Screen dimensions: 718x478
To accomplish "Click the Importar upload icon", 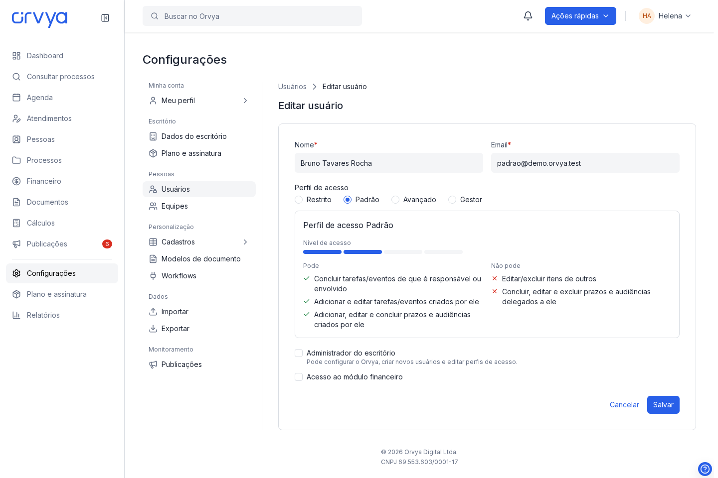I will (x=153, y=312).
